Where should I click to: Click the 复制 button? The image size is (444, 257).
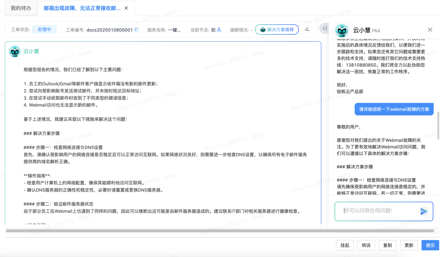387,245
